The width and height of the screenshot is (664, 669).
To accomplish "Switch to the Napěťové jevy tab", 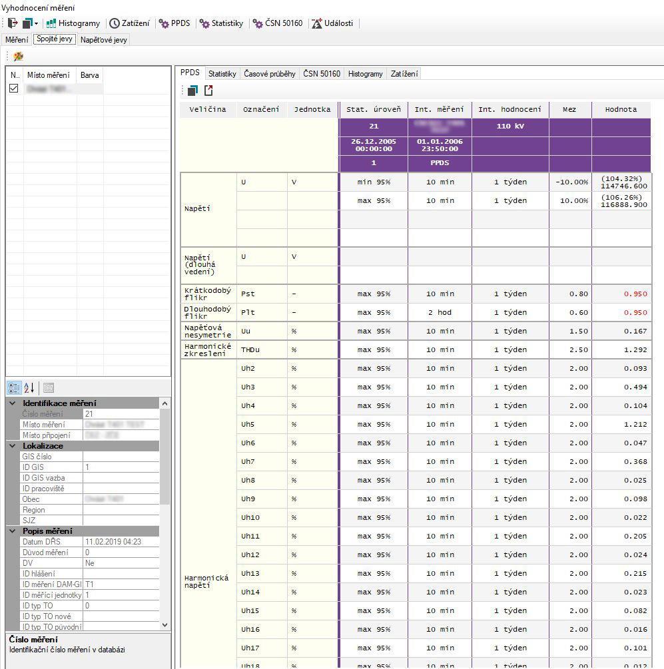I will point(103,40).
